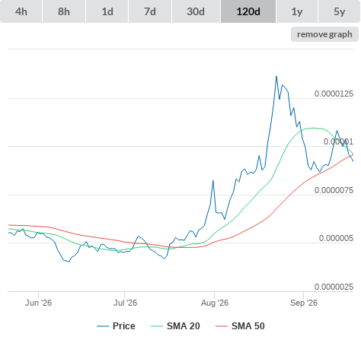The width and height of the screenshot is (361, 346).
Task: Show the 7d chart range
Action: [x=150, y=11]
